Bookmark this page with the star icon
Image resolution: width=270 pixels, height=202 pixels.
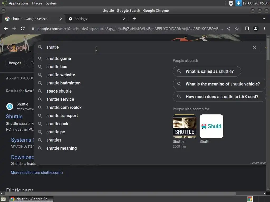click(237, 29)
